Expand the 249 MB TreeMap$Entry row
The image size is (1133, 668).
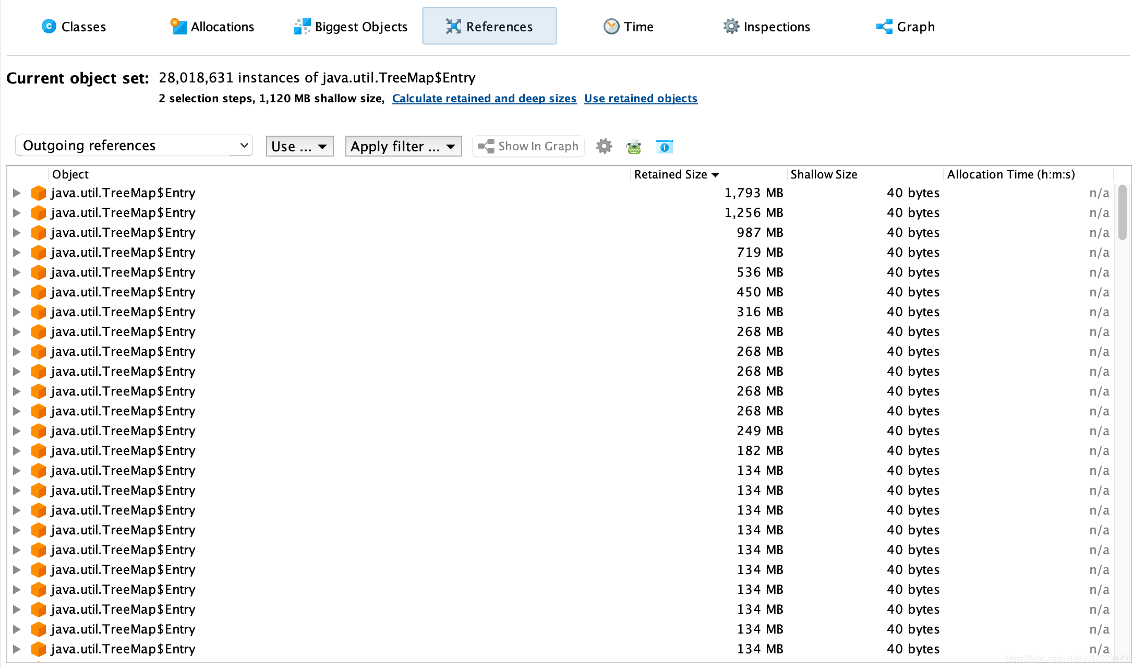[x=17, y=431]
